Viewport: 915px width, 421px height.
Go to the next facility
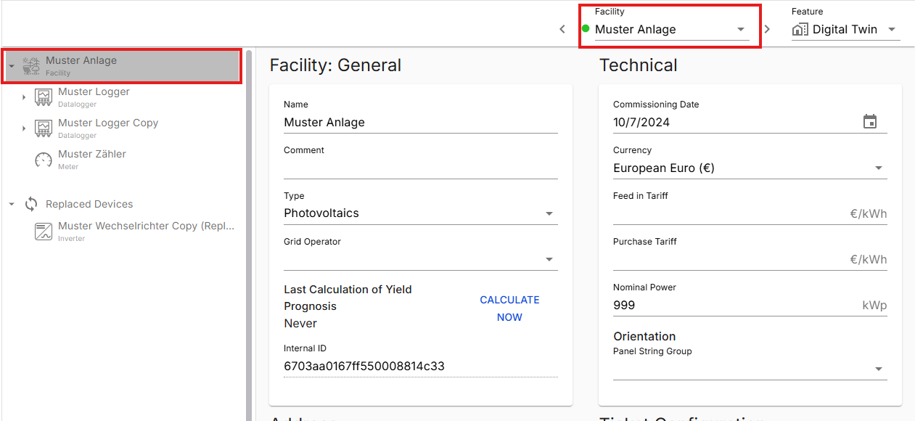[767, 30]
